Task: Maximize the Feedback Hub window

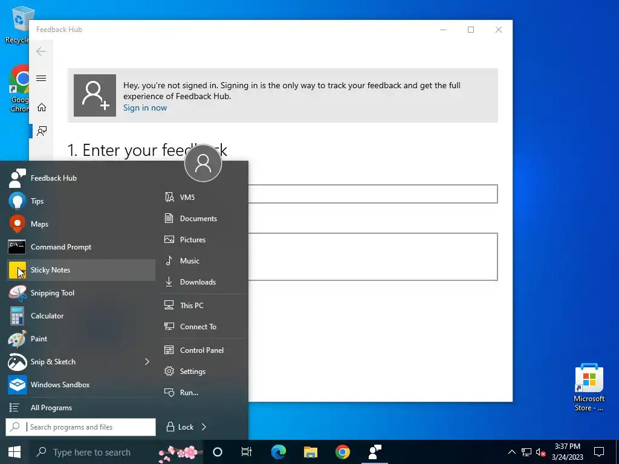Action: point(470,30)
